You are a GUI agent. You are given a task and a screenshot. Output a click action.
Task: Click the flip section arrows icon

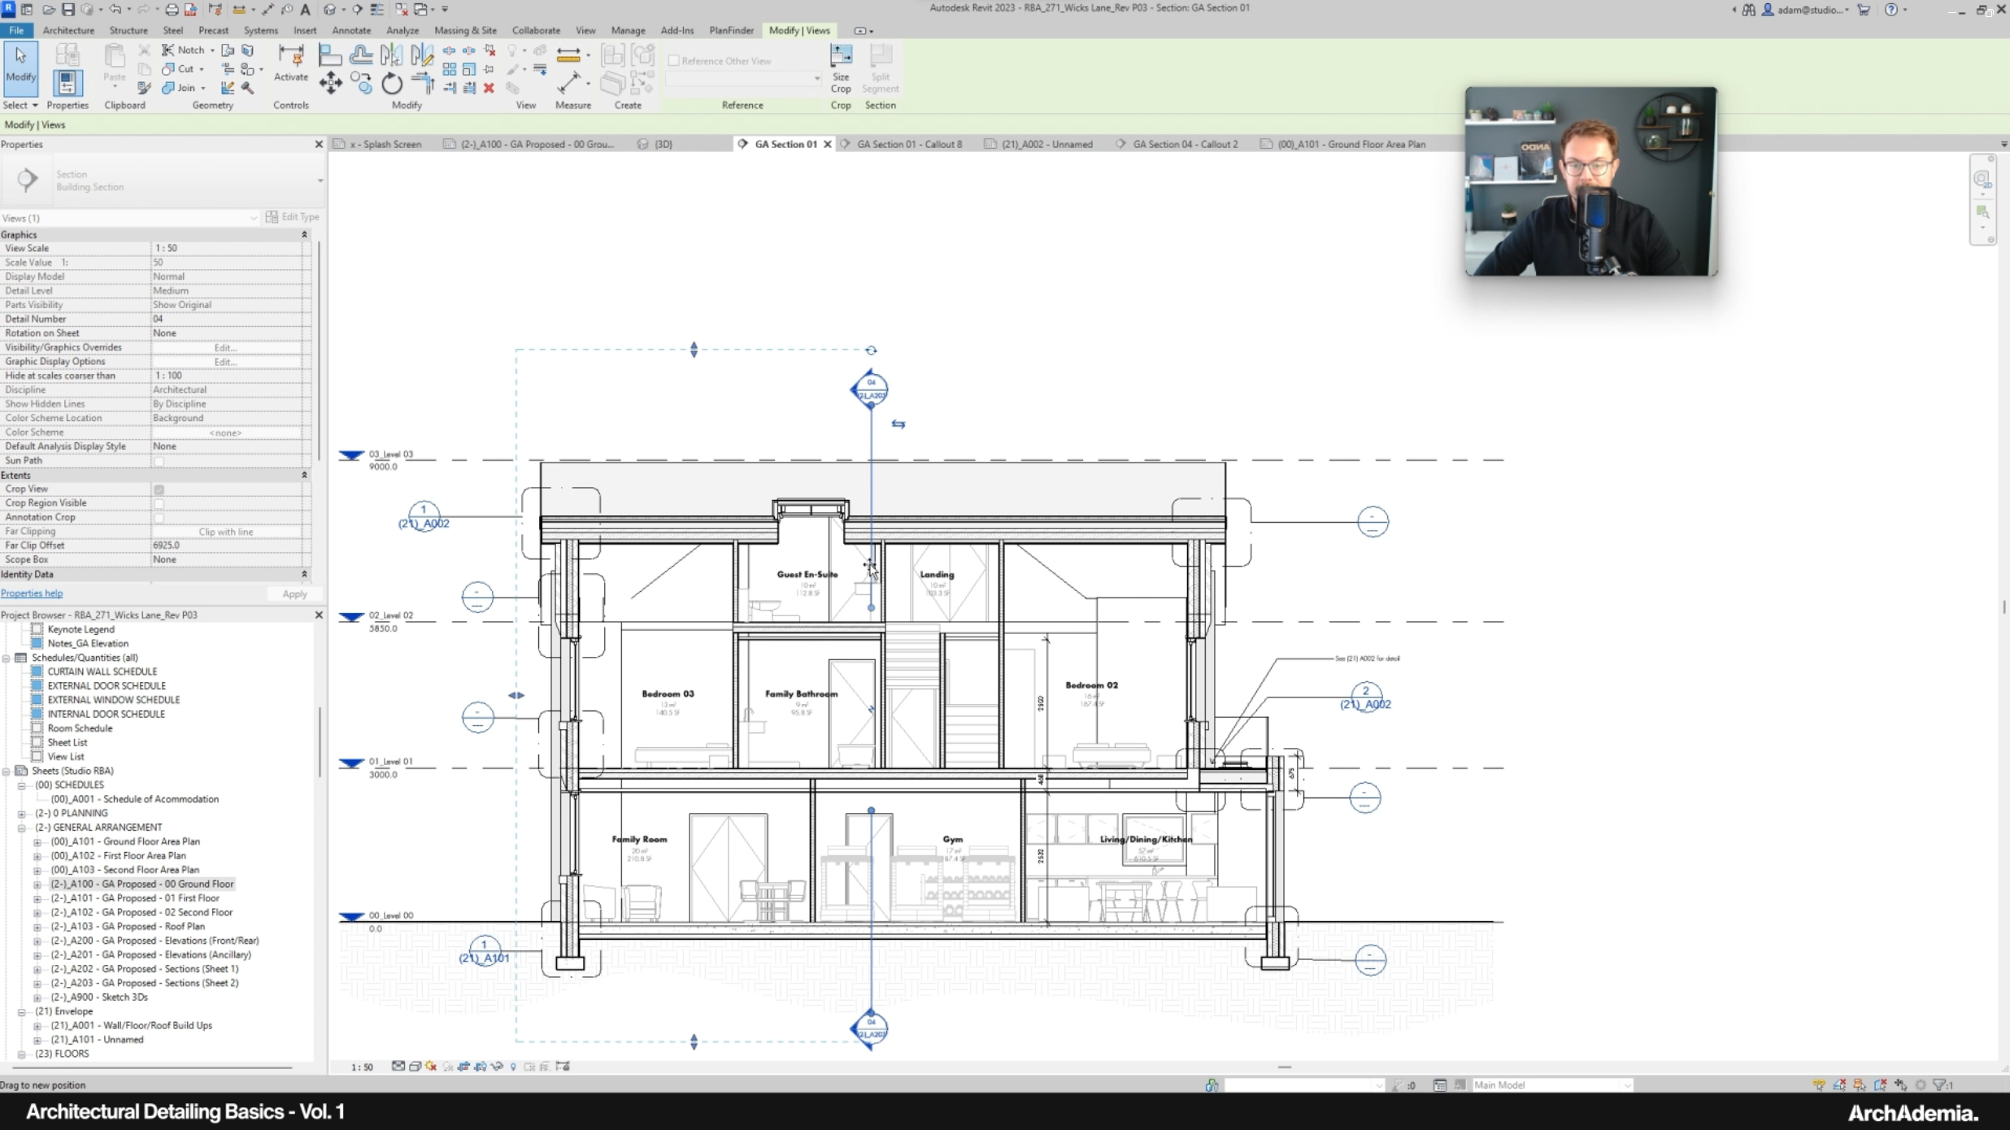[898, 424]
